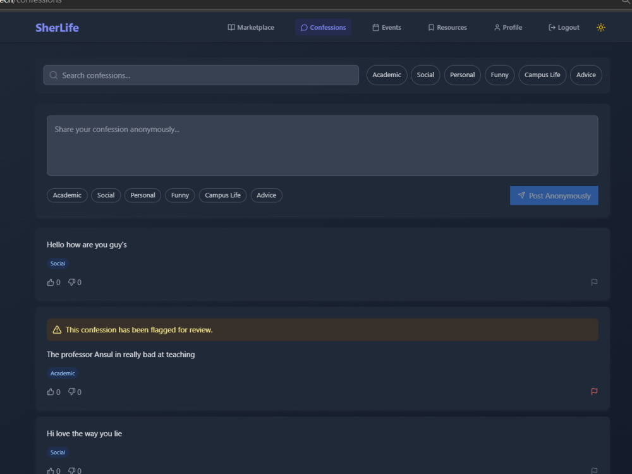This screenshot has height=474, width=632.
Task: Click the SherLife logo
Action: coord(58,28)
